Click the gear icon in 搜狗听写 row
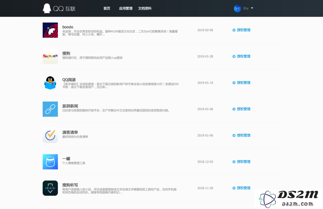Viewport: 323px width, 209px height. pos(234,188)
